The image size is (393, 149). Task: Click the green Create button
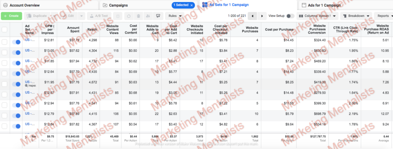click(11, 16)
